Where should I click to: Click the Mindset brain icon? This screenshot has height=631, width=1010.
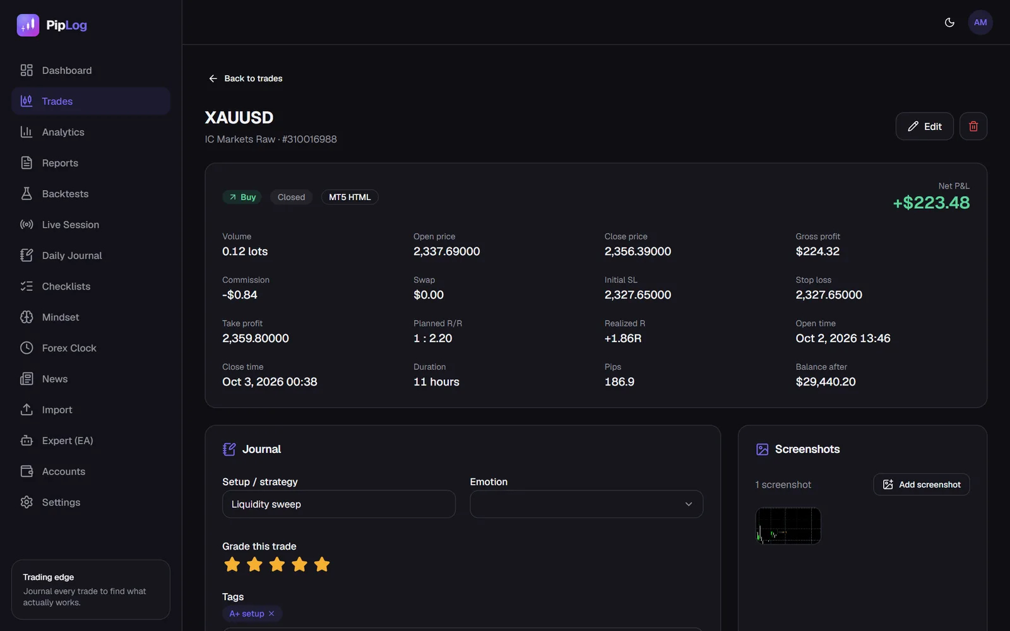click(x=27, y=317)
